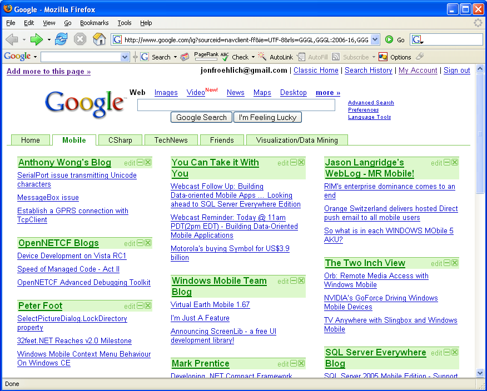Expand the Google toolbar search box dropdown
The image size is (487, 391).
click(x=125, y=57)
